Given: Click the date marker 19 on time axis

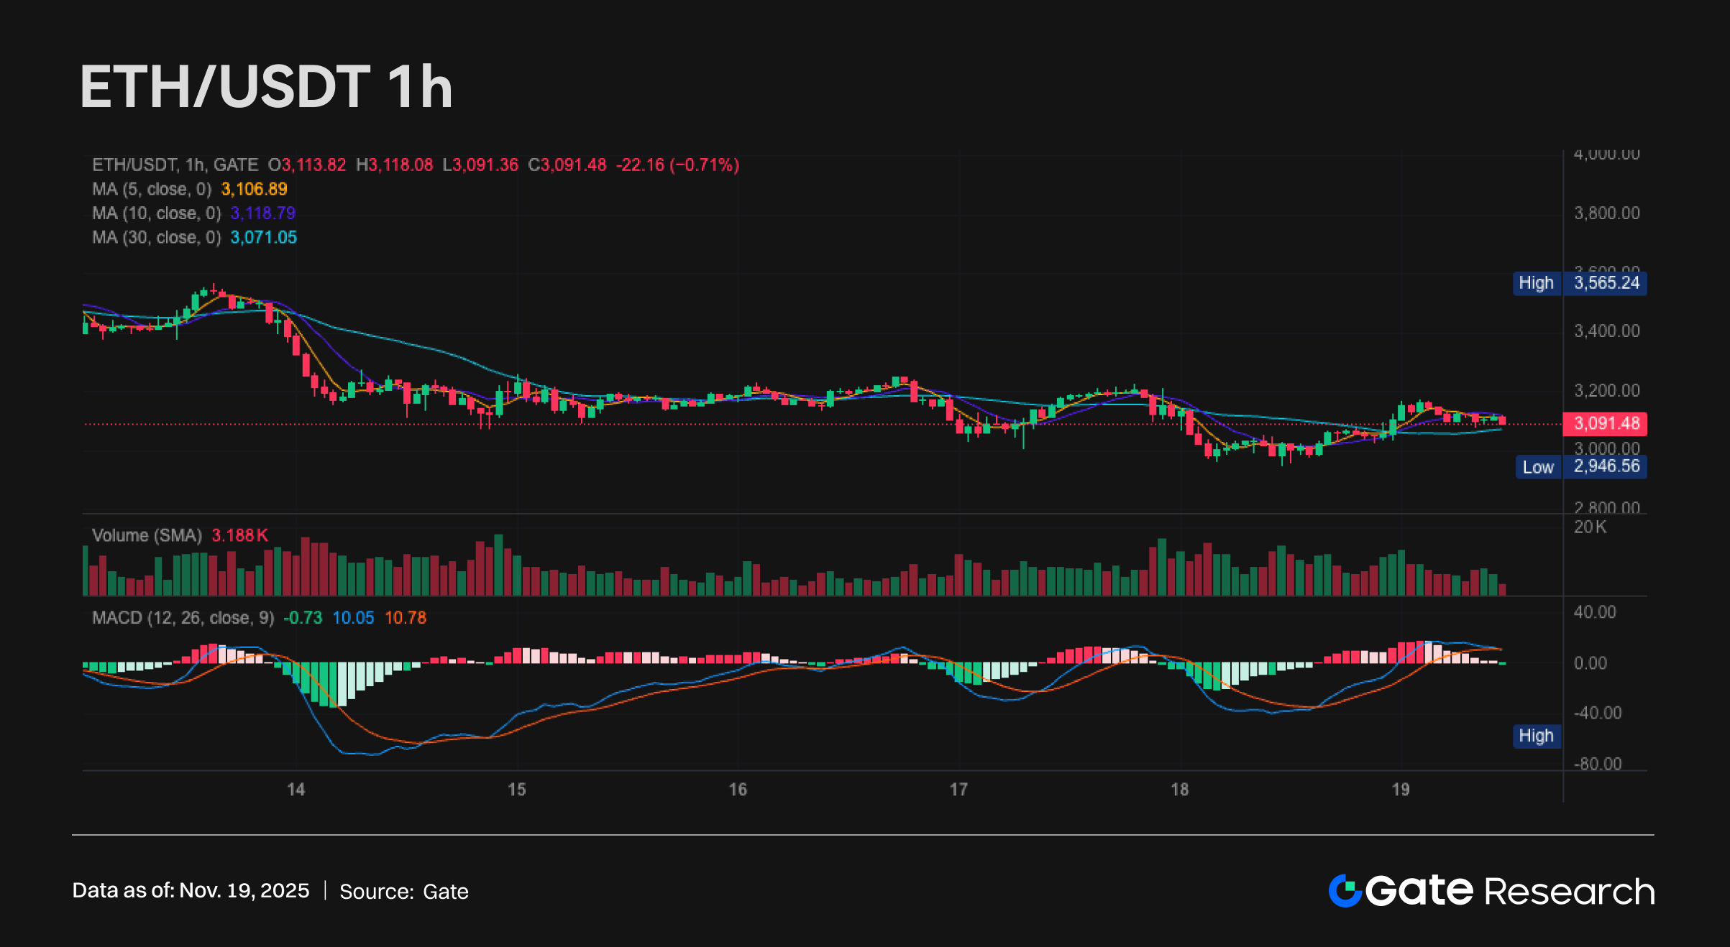Looking at the screenshot, I should pyautogui.click(x=1401, y=790).
